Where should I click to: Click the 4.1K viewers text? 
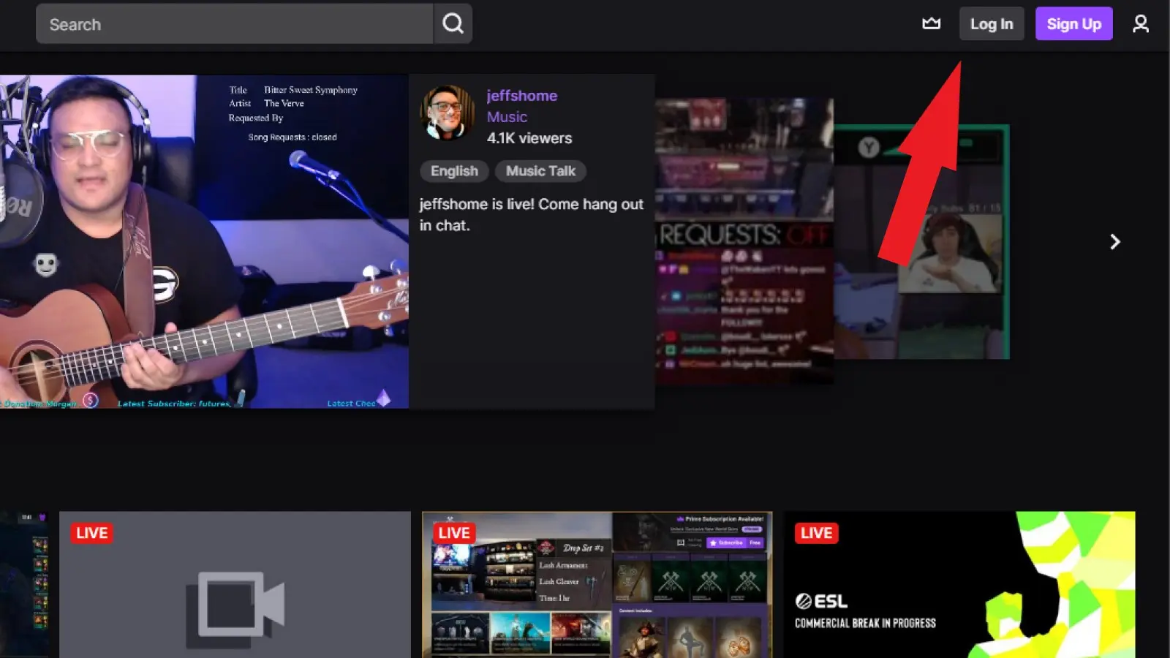tap(529, 138)
